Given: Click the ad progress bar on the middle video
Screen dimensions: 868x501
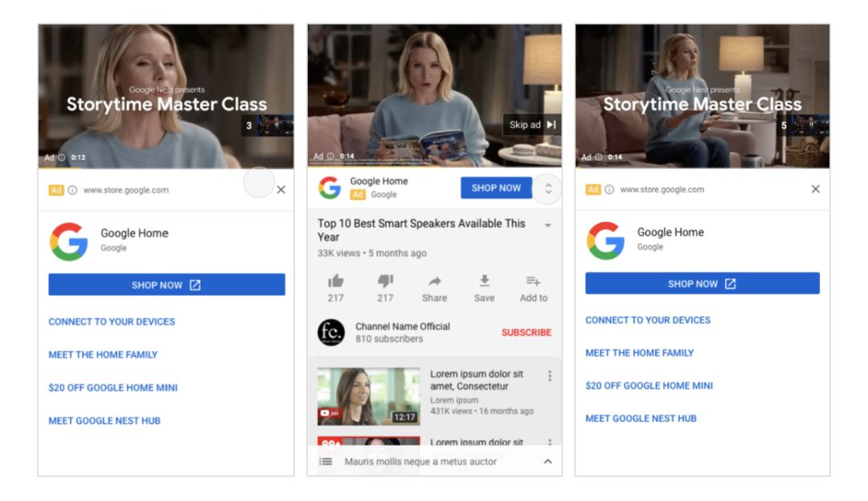Looking at the screenshot, I should [435, 165].
